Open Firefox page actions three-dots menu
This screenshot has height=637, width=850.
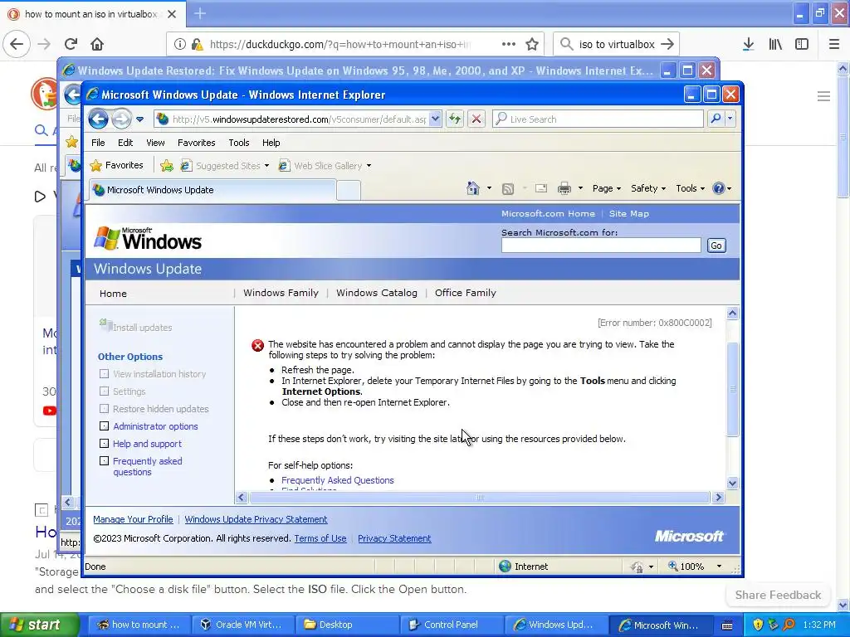click(x=509, y=44)
